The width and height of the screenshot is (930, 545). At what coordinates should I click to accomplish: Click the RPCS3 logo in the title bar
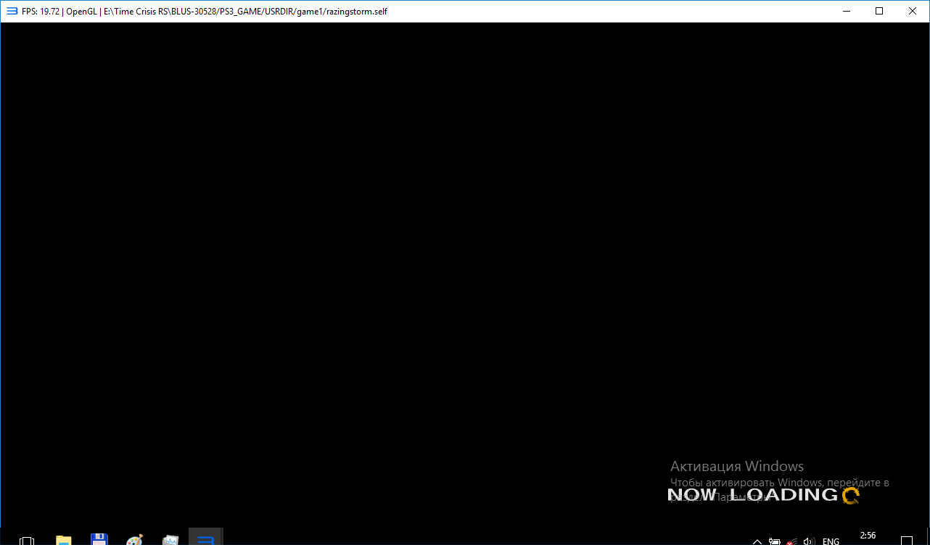[x=12, y=11]
